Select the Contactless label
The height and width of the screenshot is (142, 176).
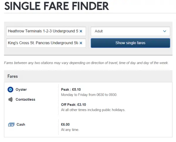pos(25,100)
